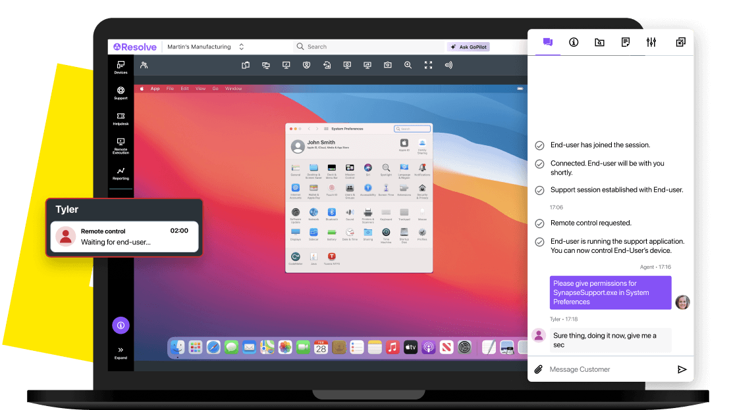Open Remote Execution in the sidebar
Screen dimensions: 731x410
coord(121,146)
